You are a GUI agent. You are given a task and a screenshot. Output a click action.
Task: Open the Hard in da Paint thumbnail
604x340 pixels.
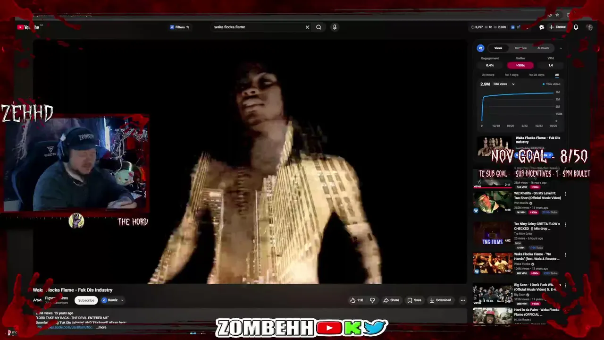(492, 316)
